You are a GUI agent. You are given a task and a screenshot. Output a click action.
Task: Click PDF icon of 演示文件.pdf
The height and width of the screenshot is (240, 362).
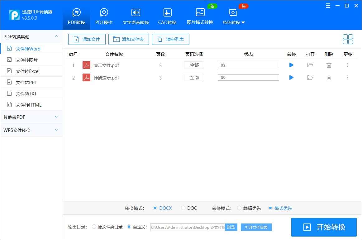click(x=86, y=65)
